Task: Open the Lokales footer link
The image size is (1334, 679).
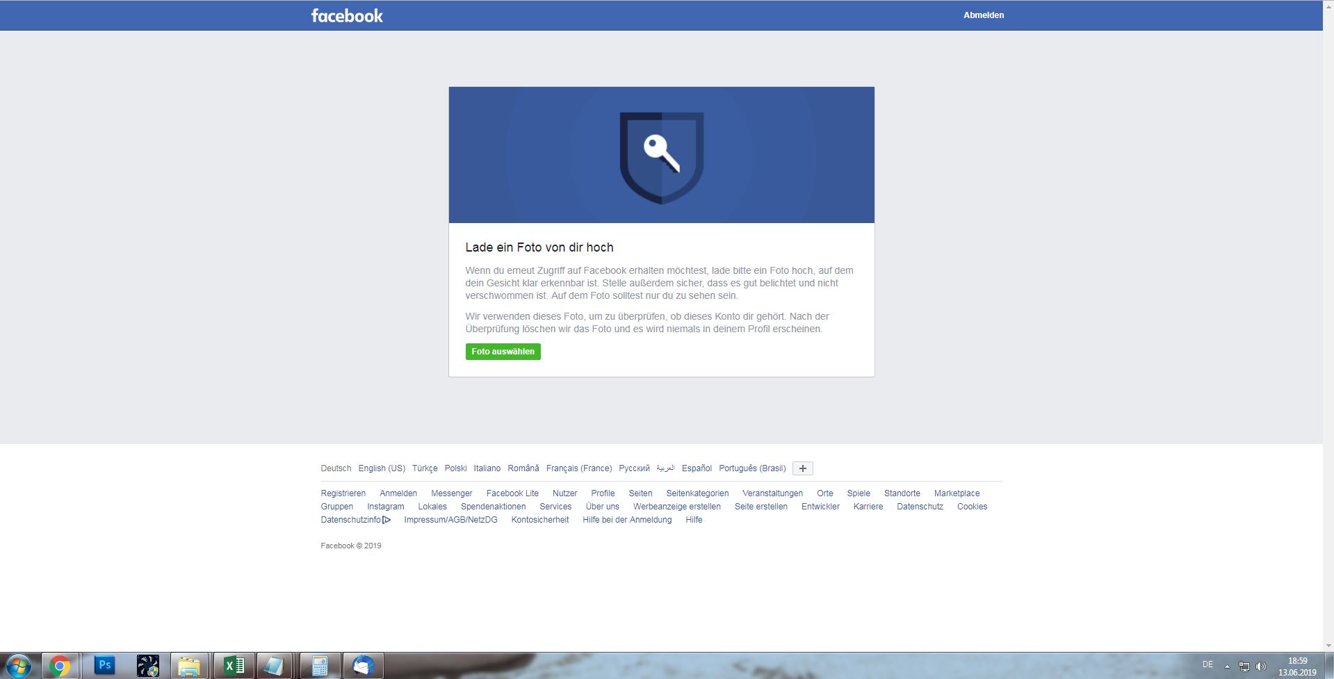Action: coord(432,507)
